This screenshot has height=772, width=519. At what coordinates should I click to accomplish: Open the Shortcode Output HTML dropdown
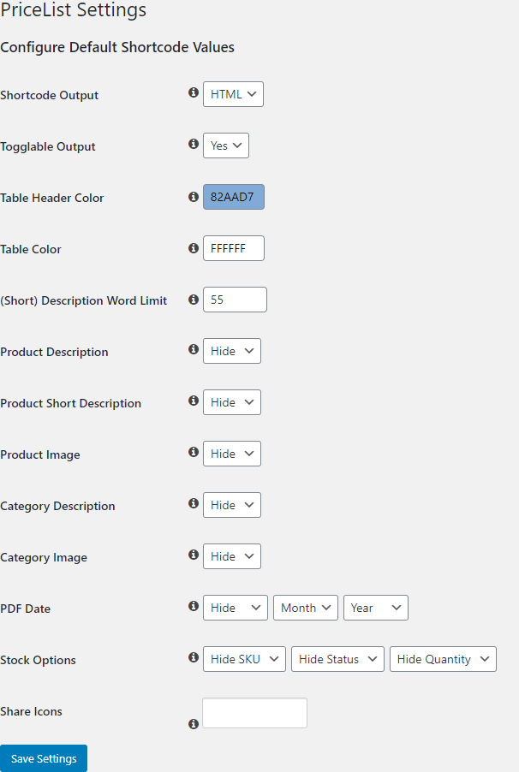coord(233,94)
